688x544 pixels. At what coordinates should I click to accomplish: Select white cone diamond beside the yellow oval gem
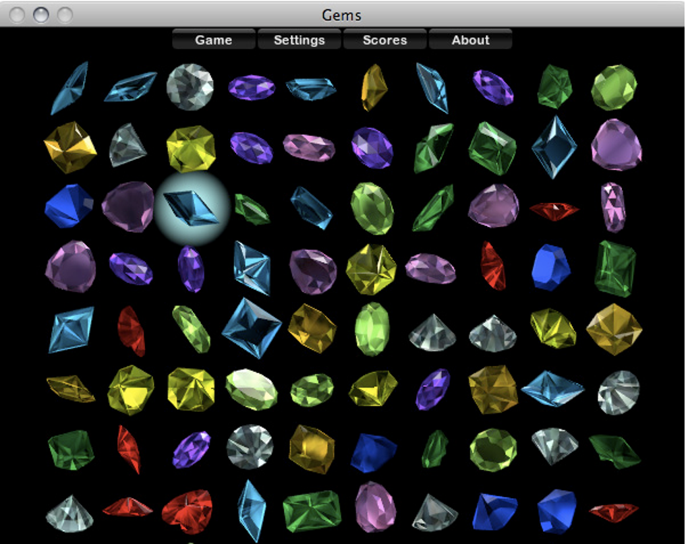pos(492,334)
